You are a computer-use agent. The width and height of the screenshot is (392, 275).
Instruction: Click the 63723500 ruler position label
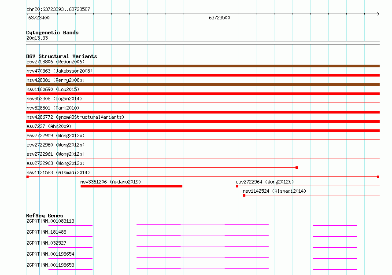point(219,18)
